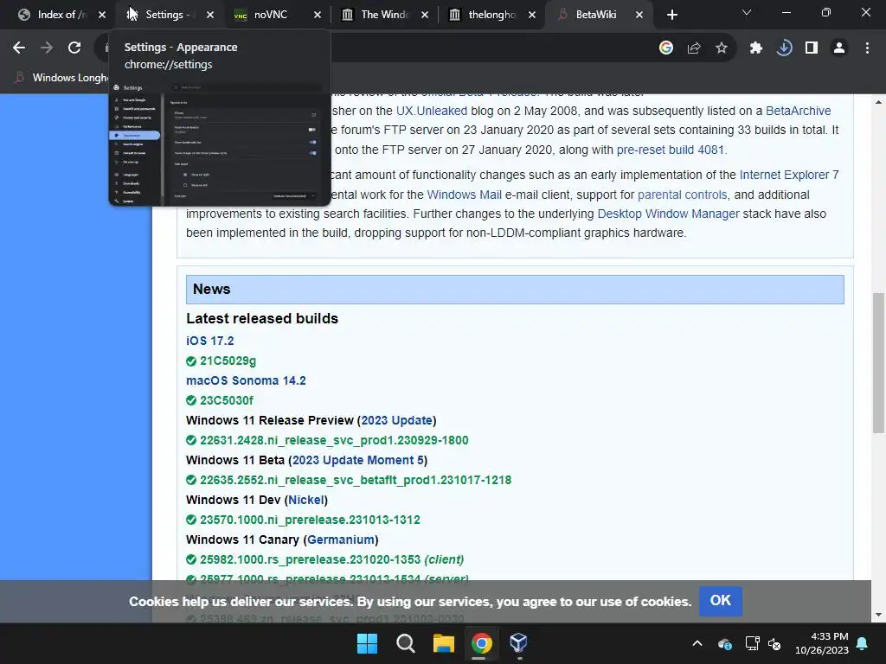This screenshot has width=886, height=664.
Task: Go back to the previous page
Action: point(19,48)
